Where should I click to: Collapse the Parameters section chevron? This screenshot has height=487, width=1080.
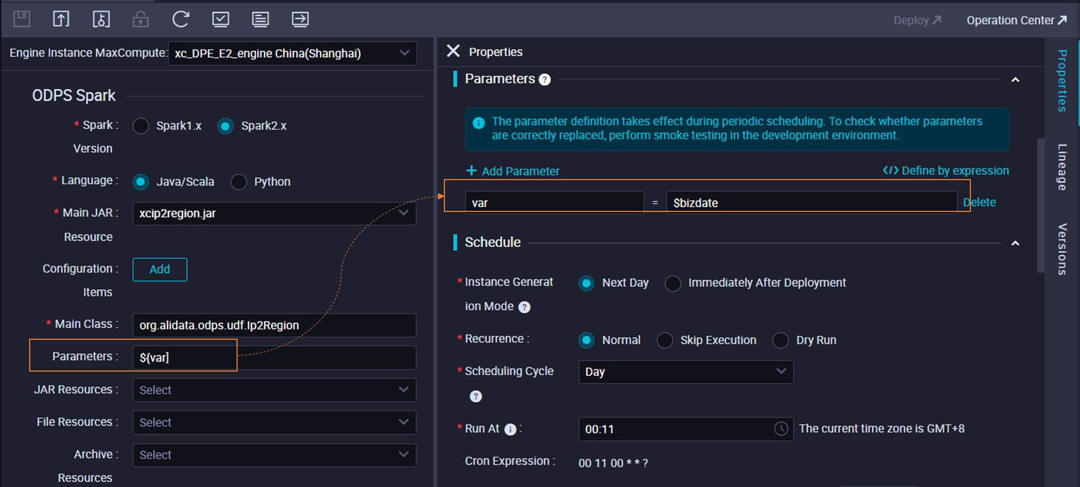[1015, 80]
